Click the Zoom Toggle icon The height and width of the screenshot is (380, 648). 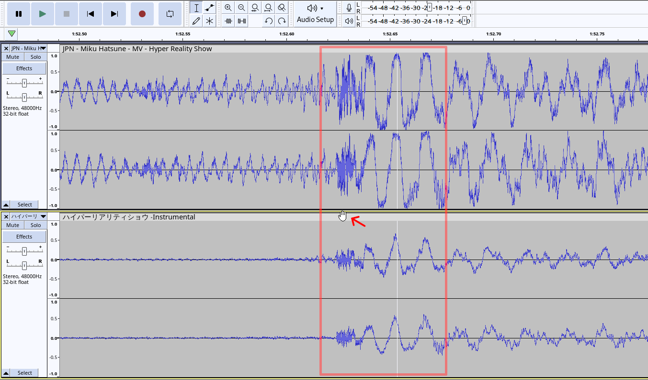point(282,8)
